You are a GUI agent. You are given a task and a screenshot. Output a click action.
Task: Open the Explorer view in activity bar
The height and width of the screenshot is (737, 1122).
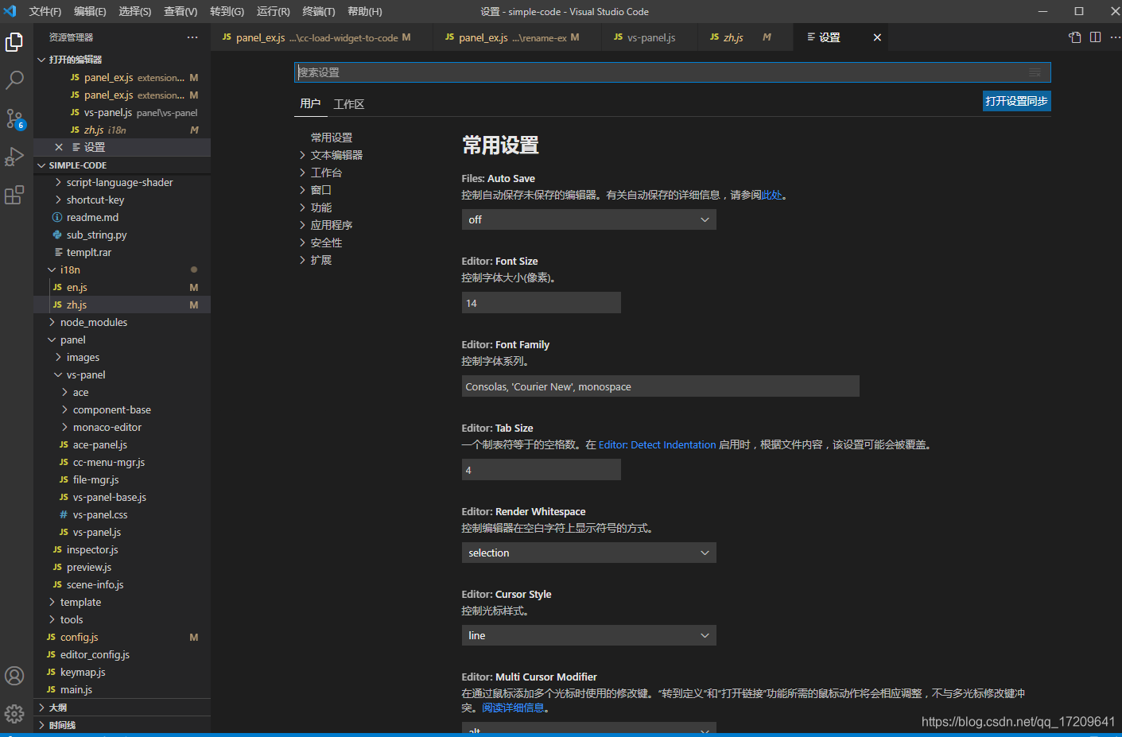[x=14, y=42]
